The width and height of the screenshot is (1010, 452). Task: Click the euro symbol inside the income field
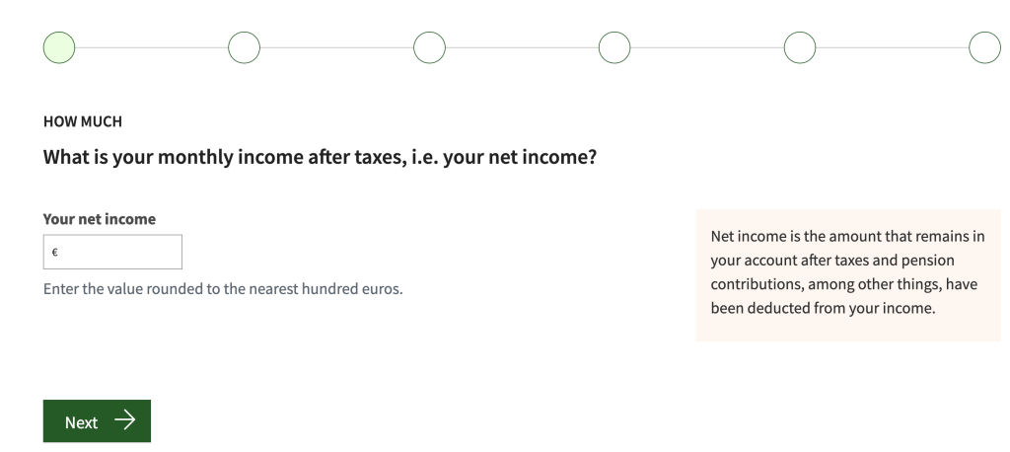pos(55,253)
